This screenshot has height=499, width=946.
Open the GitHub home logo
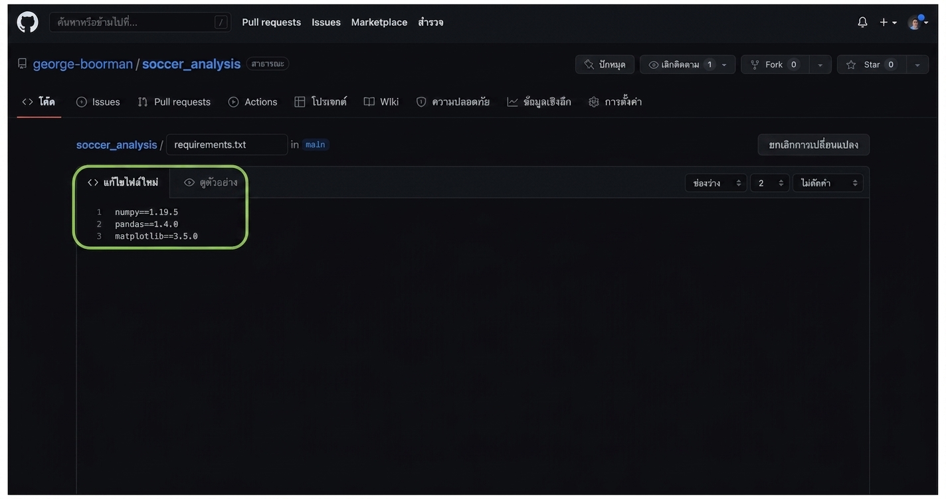pyautogui.click(x=27, y=22)
